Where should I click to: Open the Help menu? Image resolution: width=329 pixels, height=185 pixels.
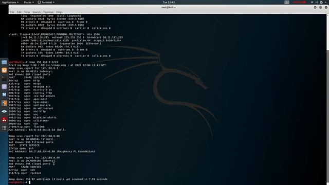click(59, 12)
